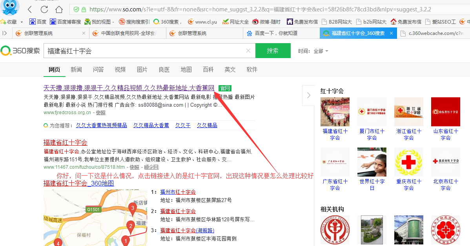Open China Charity Federation logo thumbnail

pos(335,230)
